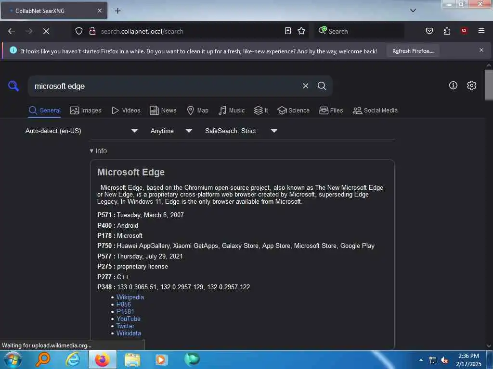Submit search with the magnifier button

(x=322, y=86)
